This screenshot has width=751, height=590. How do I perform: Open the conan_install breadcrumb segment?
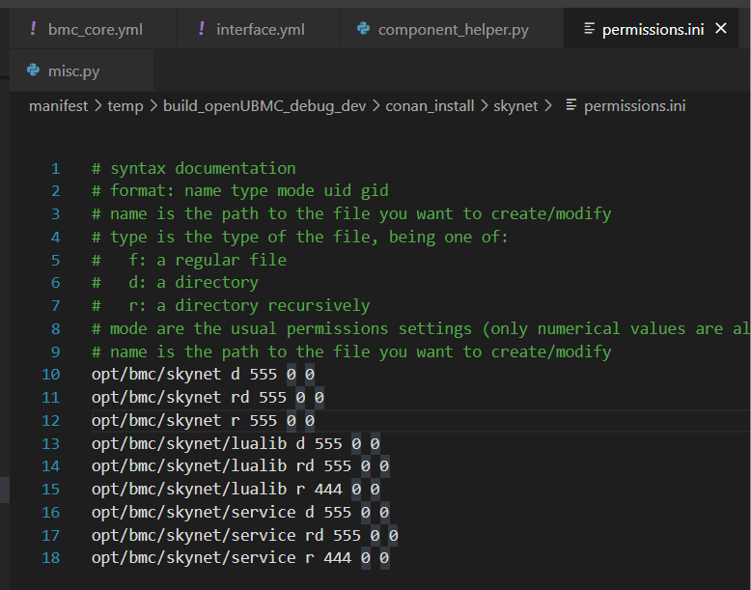(430, 105)
